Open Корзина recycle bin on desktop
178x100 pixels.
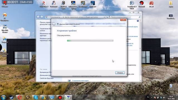pyautogui.click(x=171, y=87)
